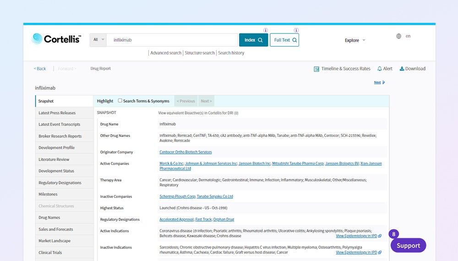
Task: Click the globe language icon
Action: (399, 36)
